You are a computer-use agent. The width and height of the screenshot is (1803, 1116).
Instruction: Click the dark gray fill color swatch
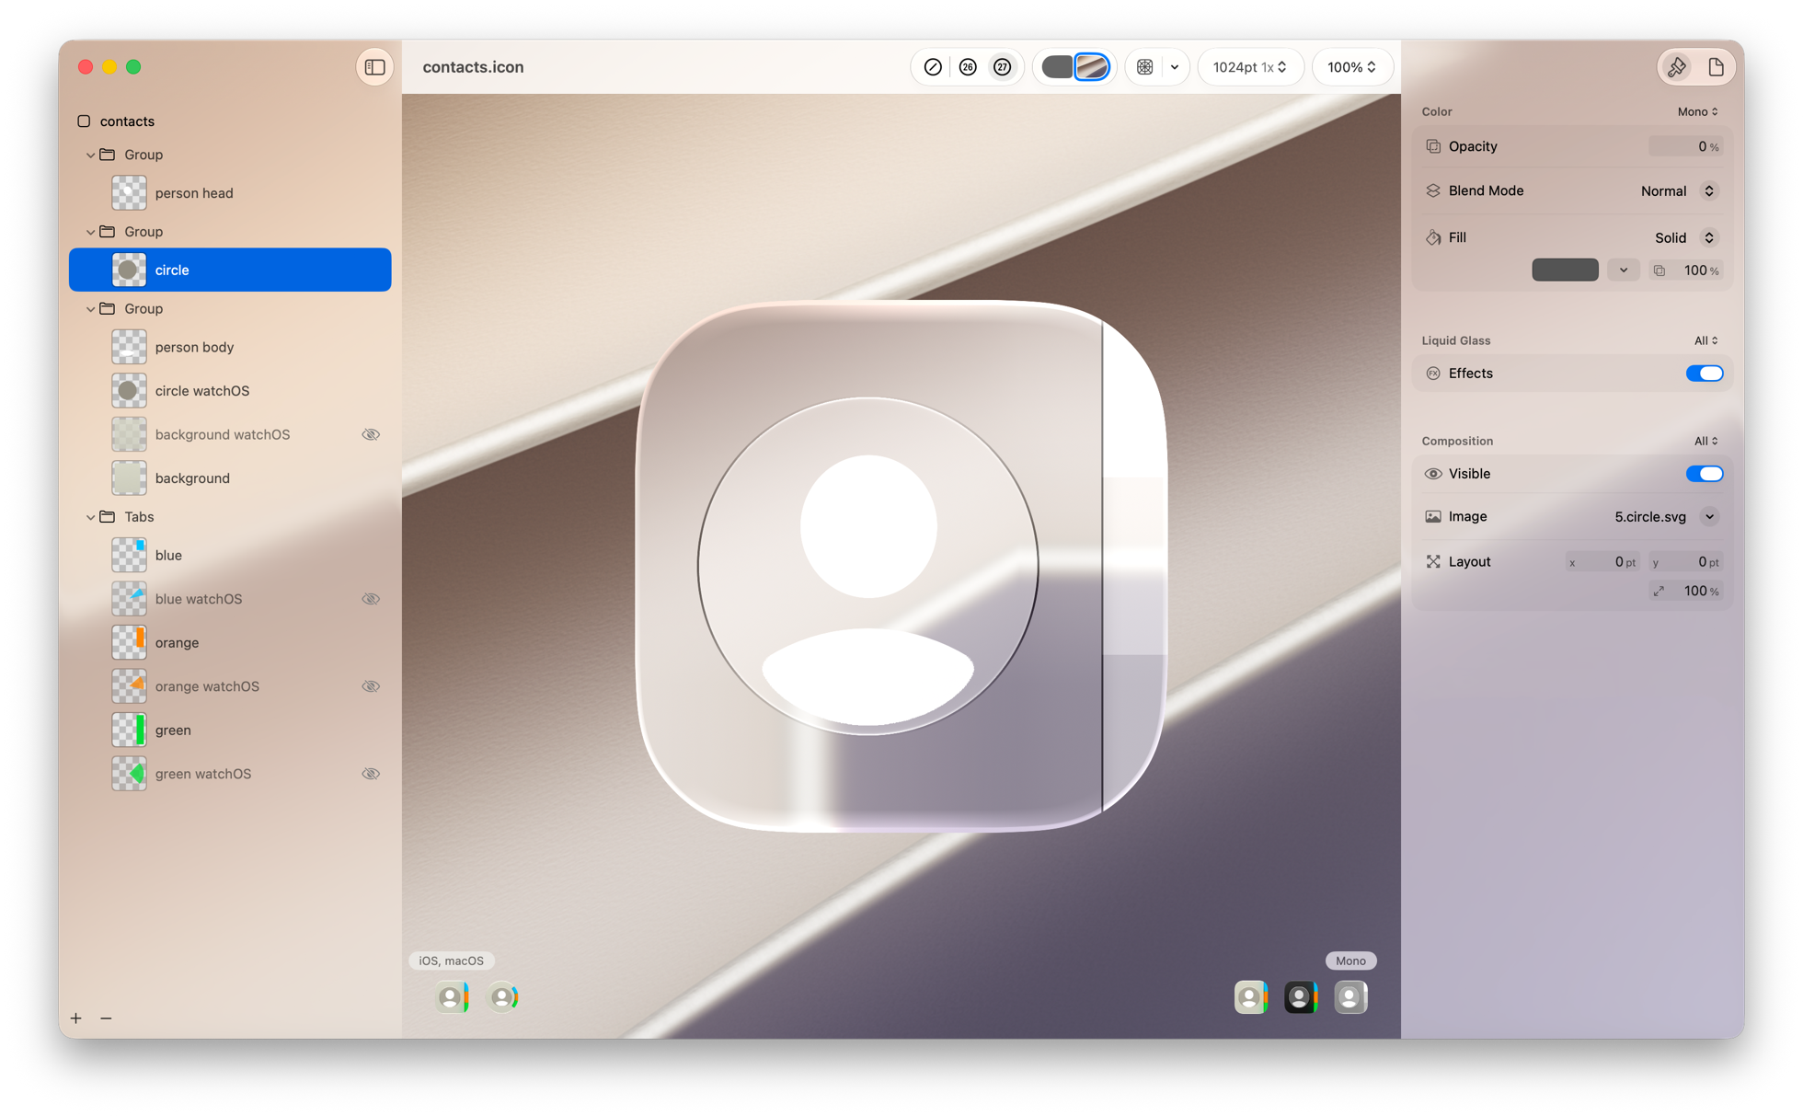click(1565, 270)
